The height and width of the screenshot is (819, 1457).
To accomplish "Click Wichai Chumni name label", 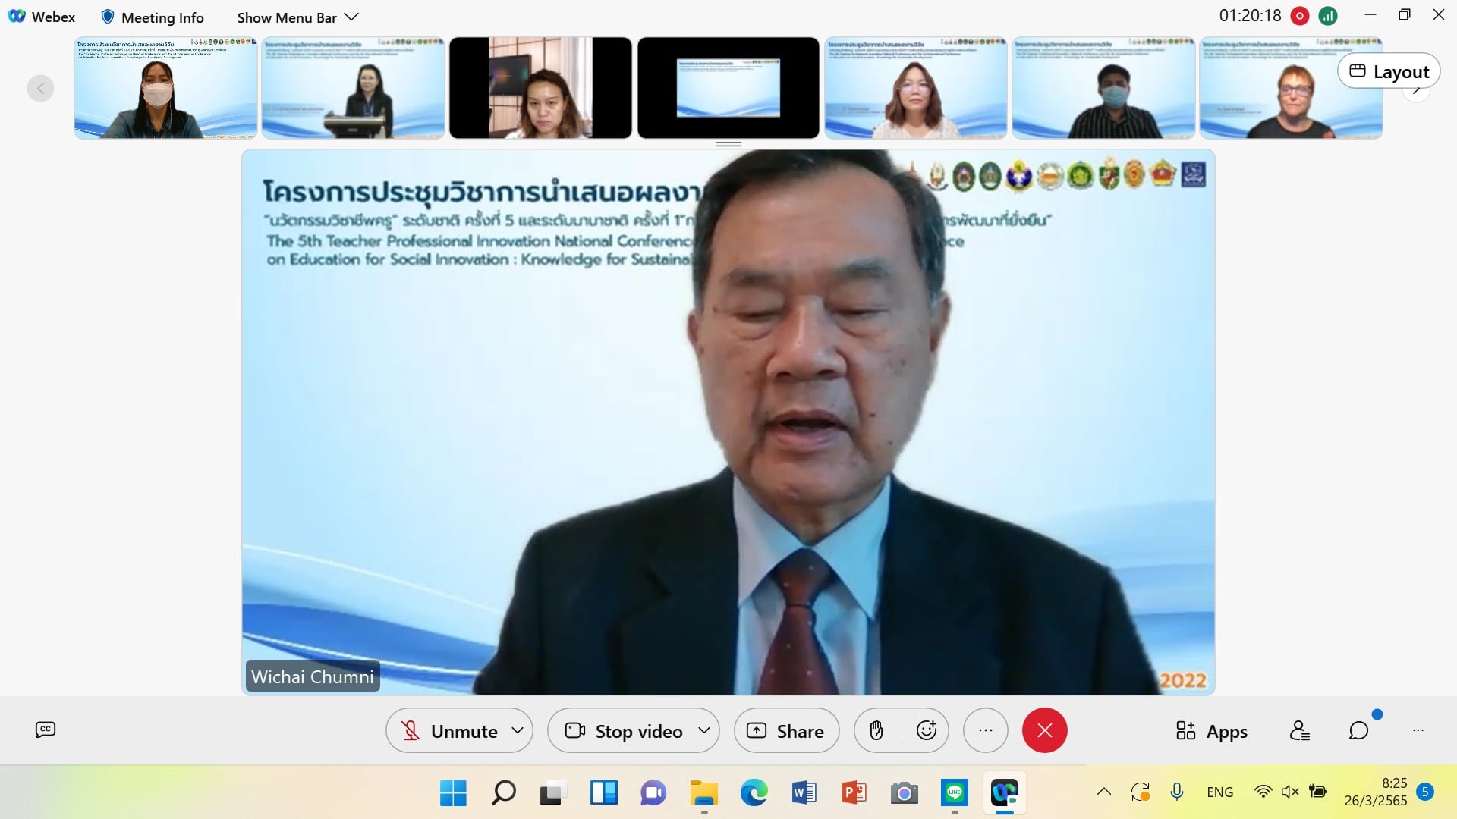I will pos(313,676).
